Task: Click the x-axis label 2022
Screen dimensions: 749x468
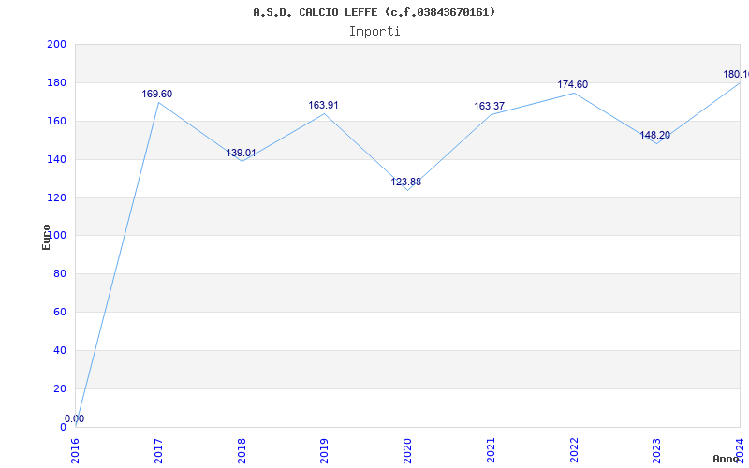Action: (574, 451)
